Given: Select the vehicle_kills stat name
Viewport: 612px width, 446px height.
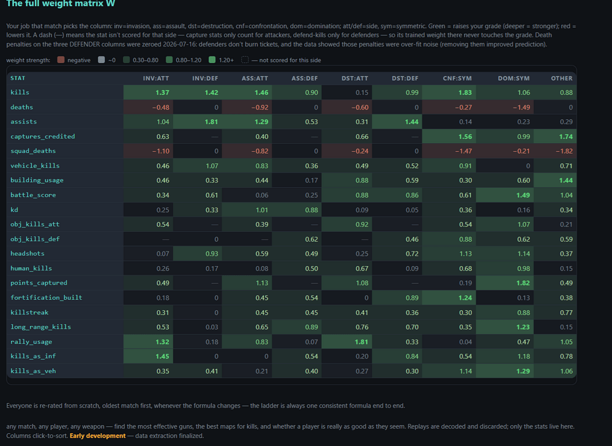Looking at the screenshot, I should pos(35,165).
